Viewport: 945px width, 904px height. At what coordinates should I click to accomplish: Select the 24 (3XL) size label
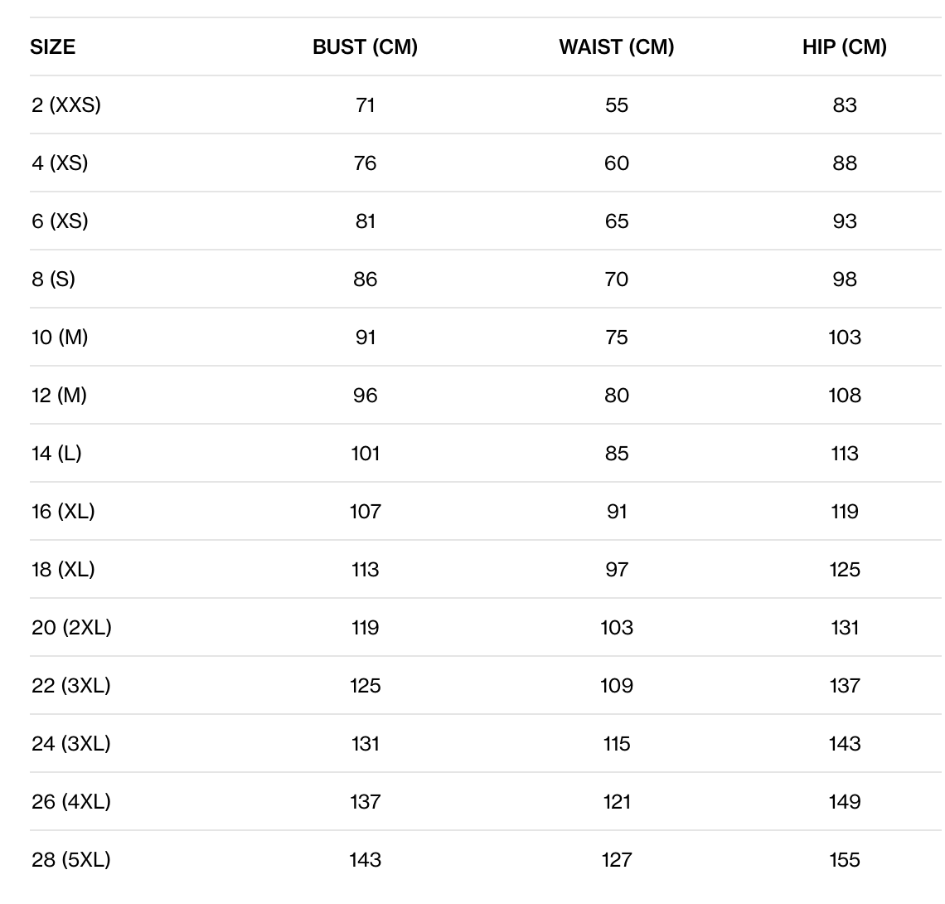(71, 744)
